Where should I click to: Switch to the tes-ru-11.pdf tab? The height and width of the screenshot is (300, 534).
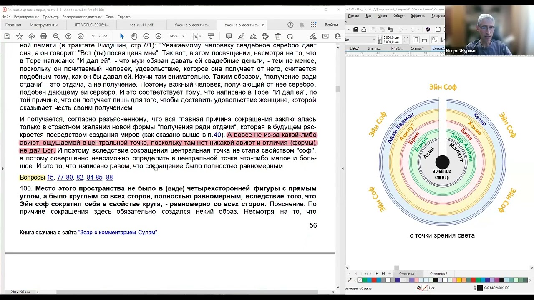[x=141, y=25]
